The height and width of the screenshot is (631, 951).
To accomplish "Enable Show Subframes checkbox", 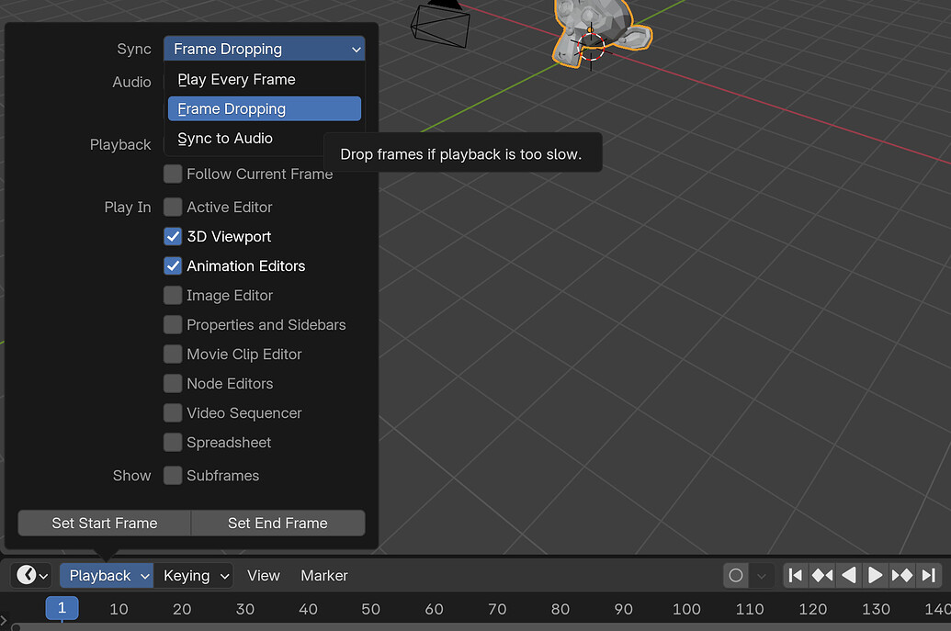I will pyautogui.click(x=173, y=475).
